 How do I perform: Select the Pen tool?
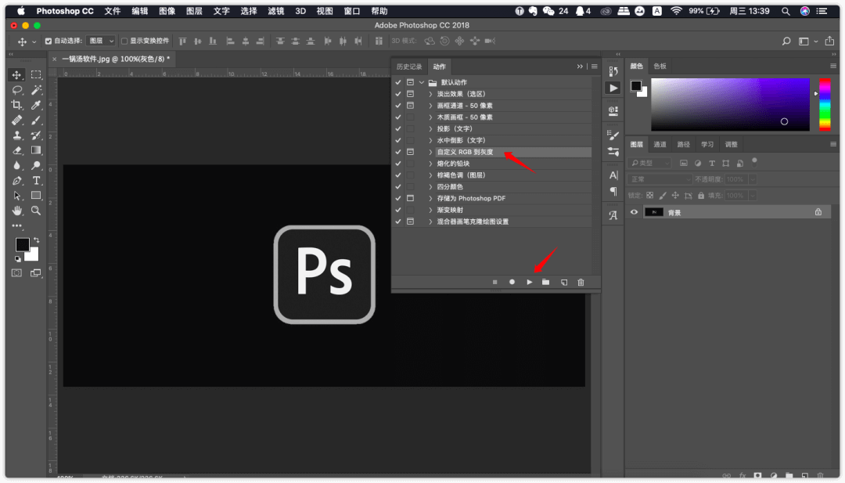(x=16, y=181)
